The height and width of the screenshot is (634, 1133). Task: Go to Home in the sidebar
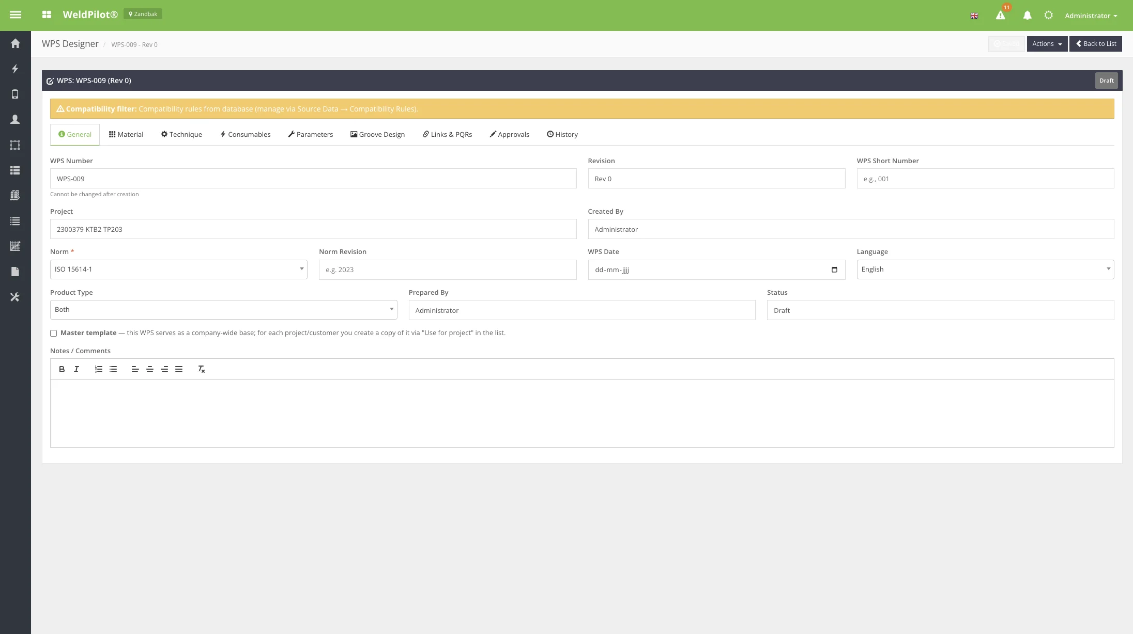15,43
